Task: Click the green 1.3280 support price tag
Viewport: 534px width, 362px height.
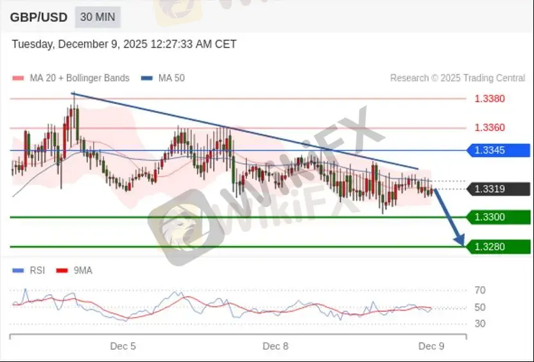Action: tap(498, 246)
